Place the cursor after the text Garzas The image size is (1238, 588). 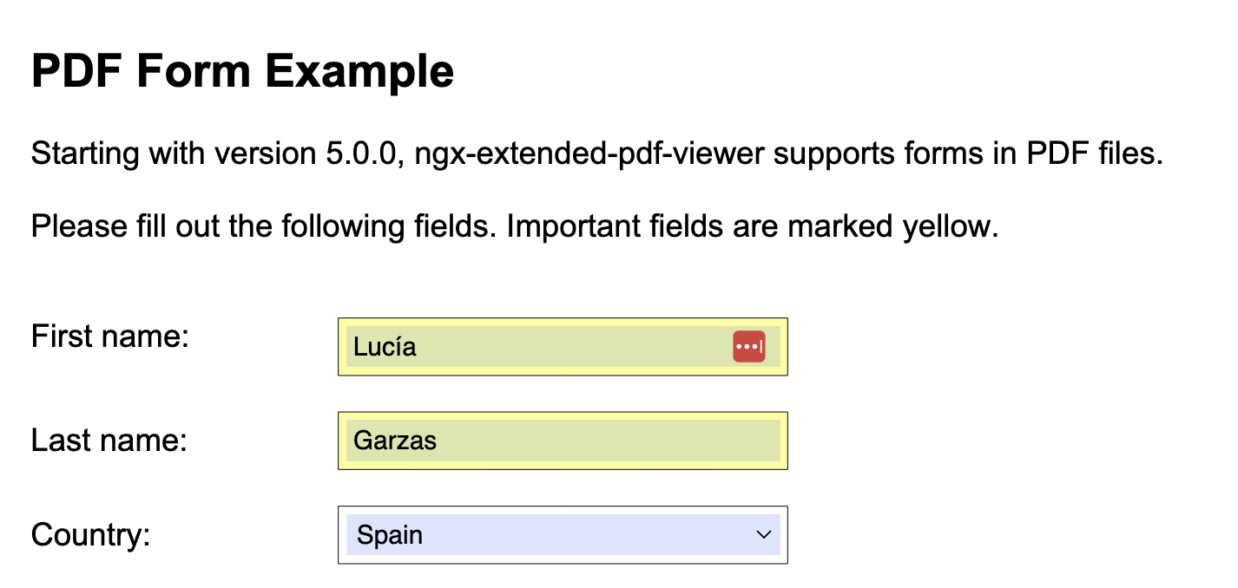pyautogui.click(x=439, y=441)
